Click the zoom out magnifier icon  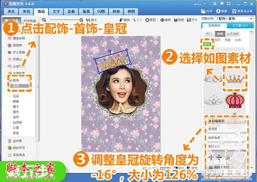(44, 20)
